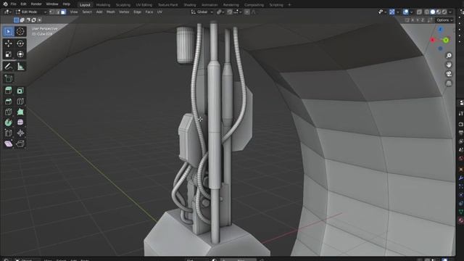
Task: Select the Shear tool
Action: [8, 144]
